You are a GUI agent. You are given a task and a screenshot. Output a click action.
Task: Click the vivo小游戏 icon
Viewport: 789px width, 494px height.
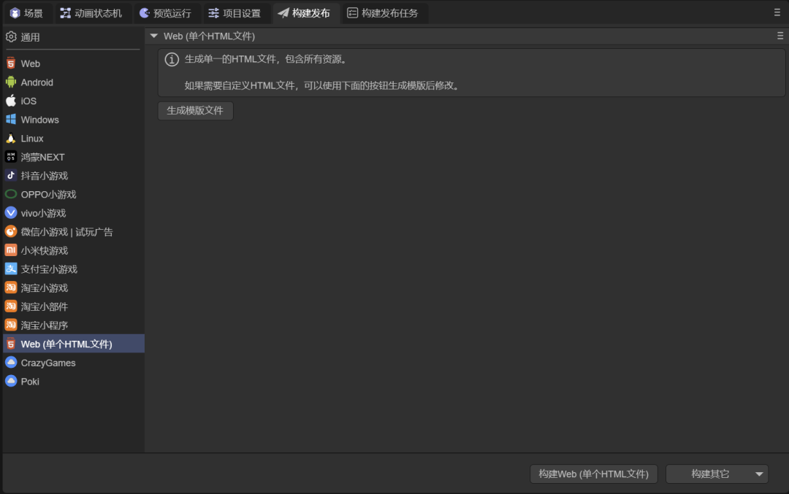pyautogui.click(x=10, y=212)
